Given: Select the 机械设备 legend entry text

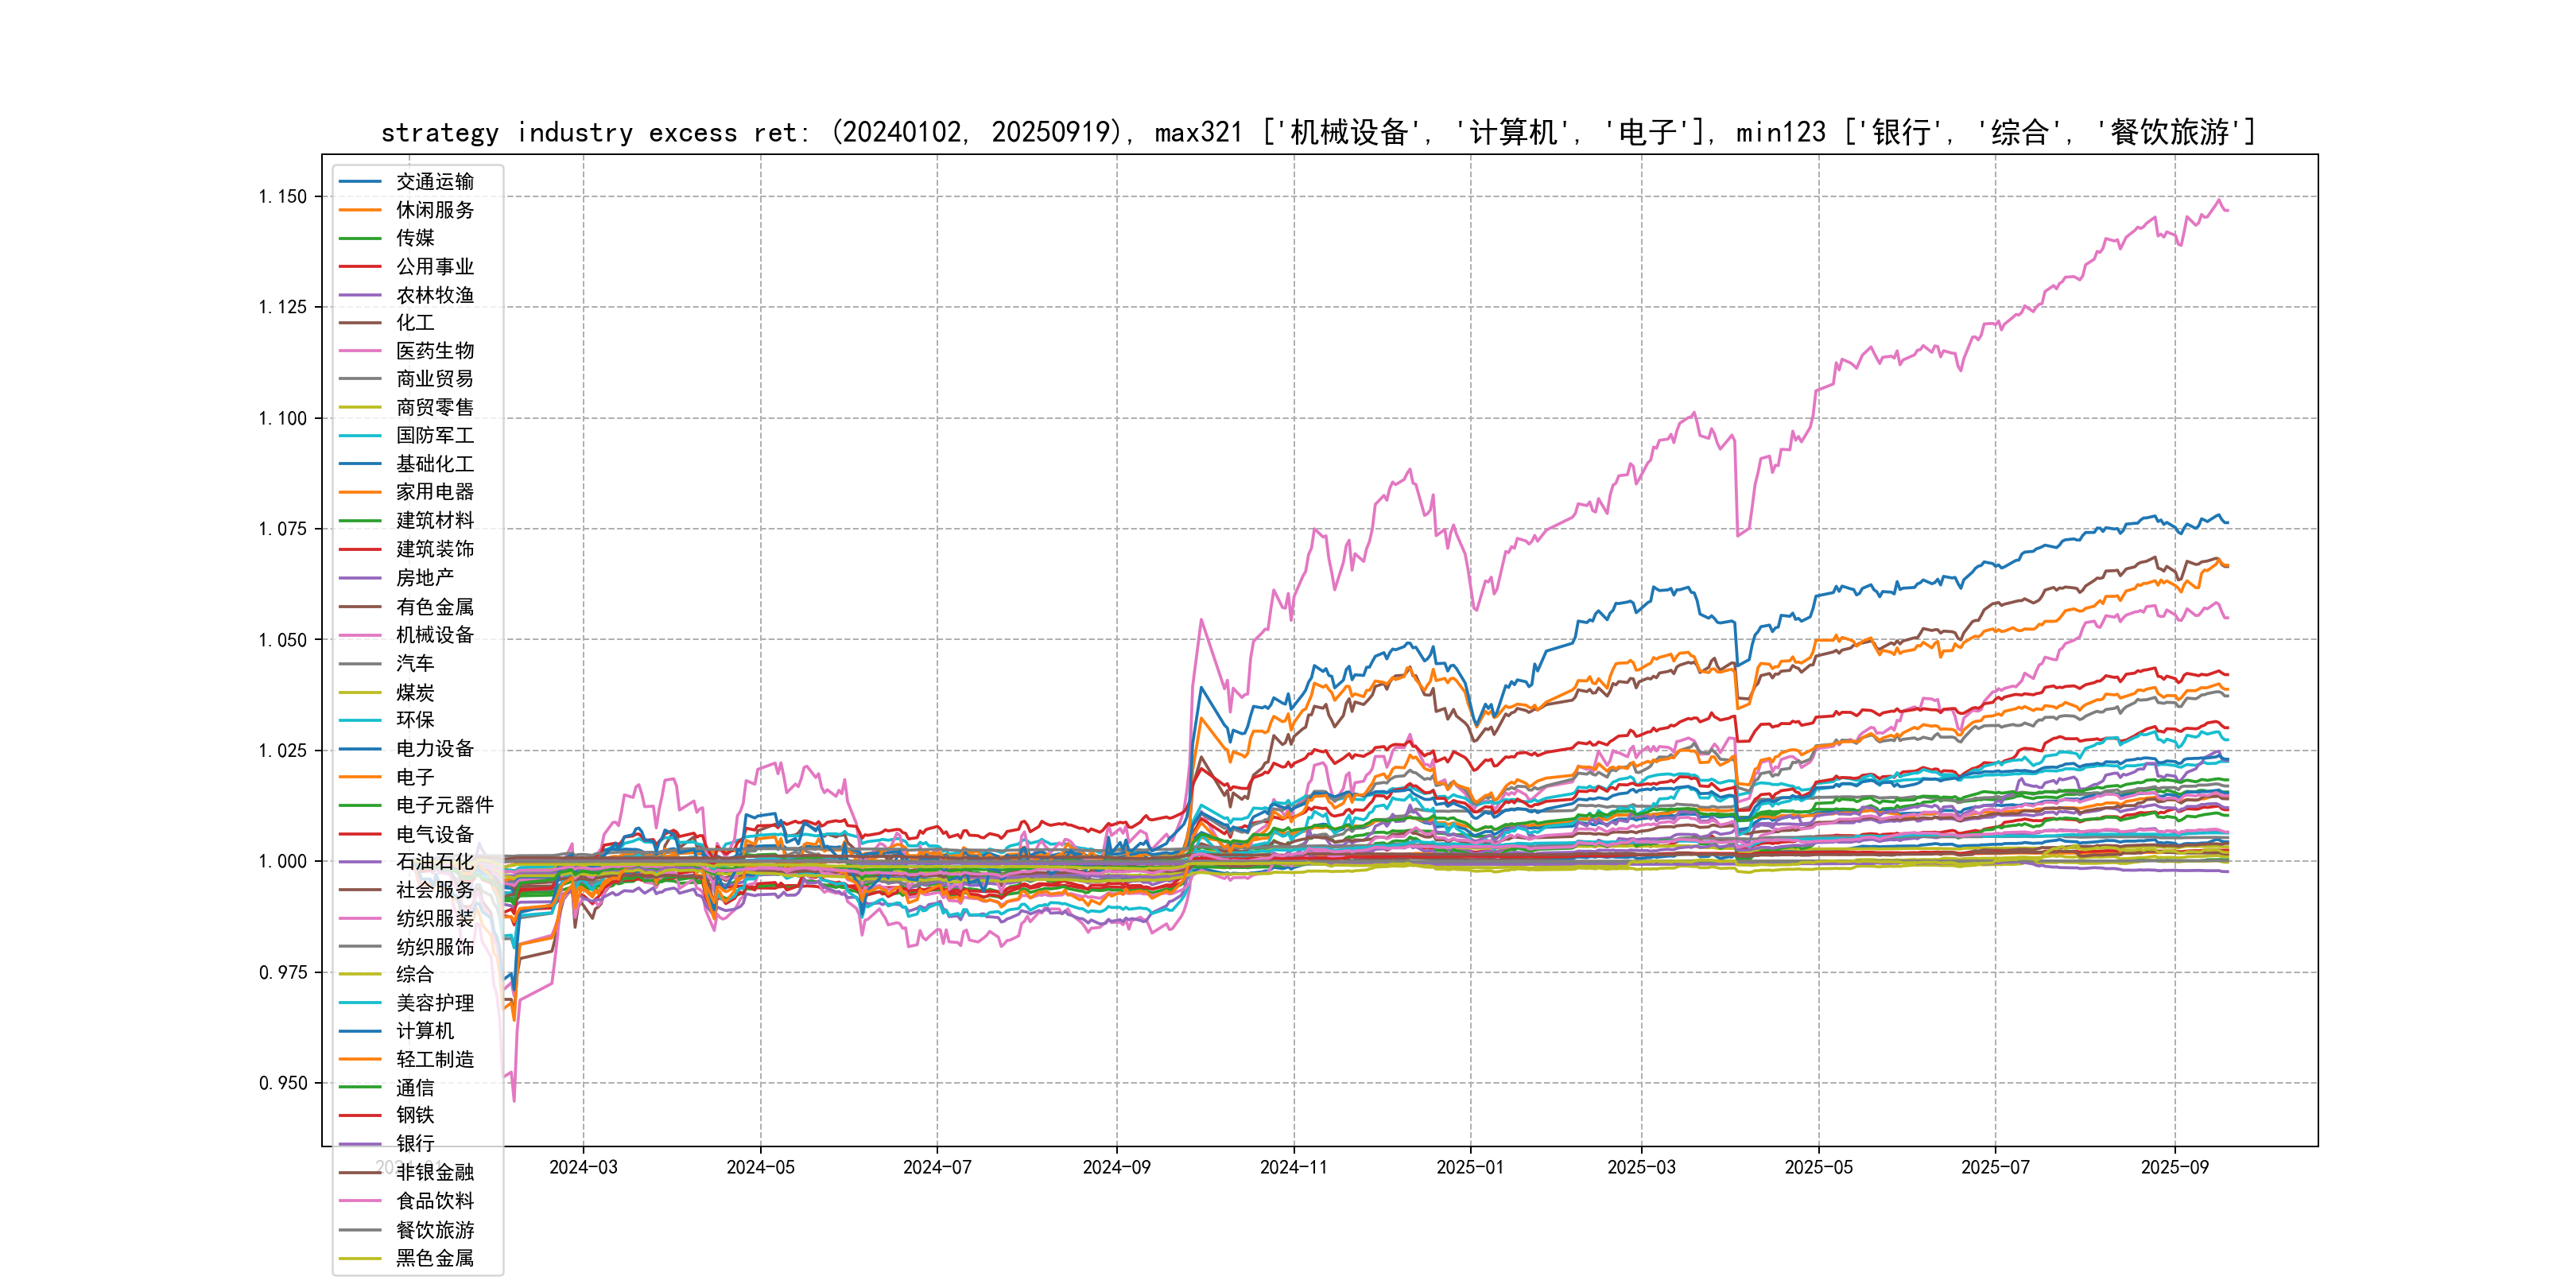Looking at the screenshot, I should (434, 635).
